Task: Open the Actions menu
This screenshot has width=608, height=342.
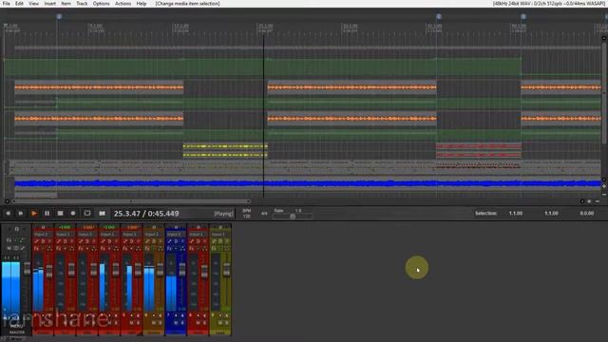Action: pyautogui.click(x=123, y=4)
